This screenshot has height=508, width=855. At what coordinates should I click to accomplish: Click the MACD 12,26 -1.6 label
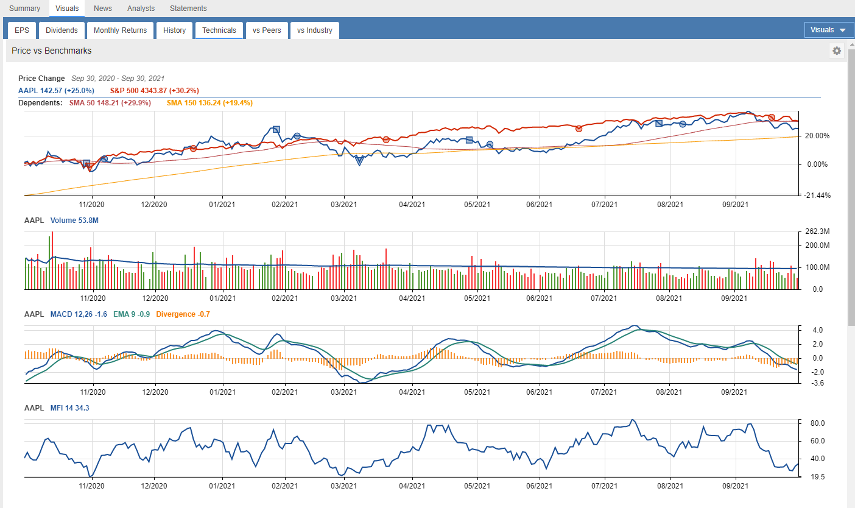pos(79,314)
